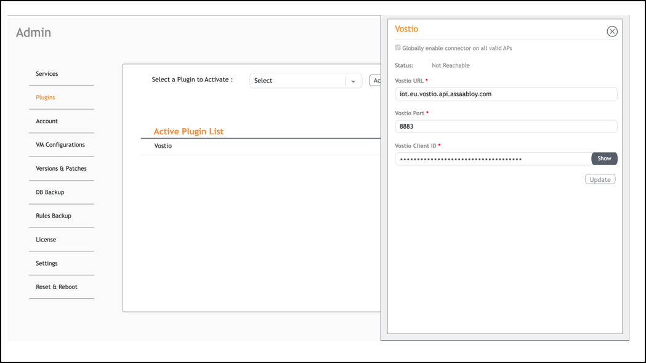Viewport: 646px width, 363px height.
Task: Click the partially hidden Activate button
Action: tap(375, 81)
